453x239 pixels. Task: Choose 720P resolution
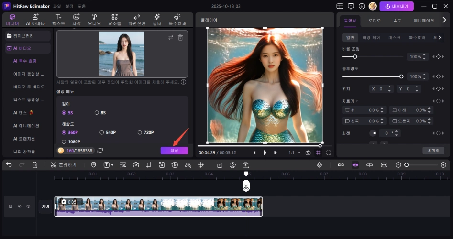click(x=145, y=132)
